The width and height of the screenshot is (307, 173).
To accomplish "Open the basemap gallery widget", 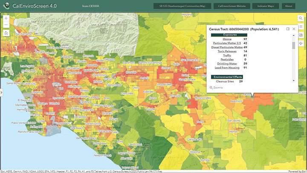I will tap(301, 35).
